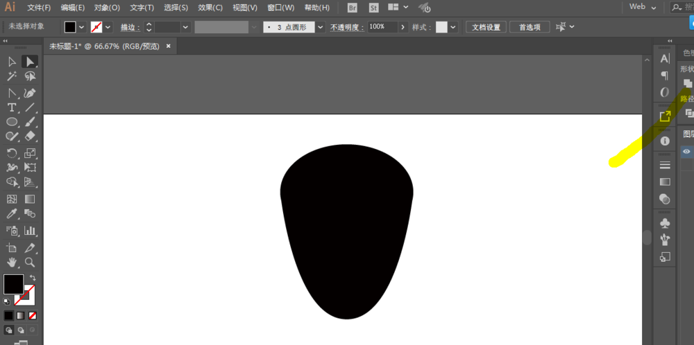
Task: Expand the toolbox double-arrow collapse
Action: point(6,41)
